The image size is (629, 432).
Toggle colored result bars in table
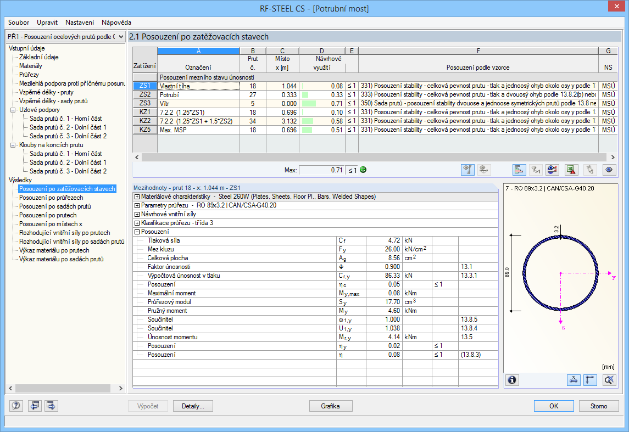point(519,170)
